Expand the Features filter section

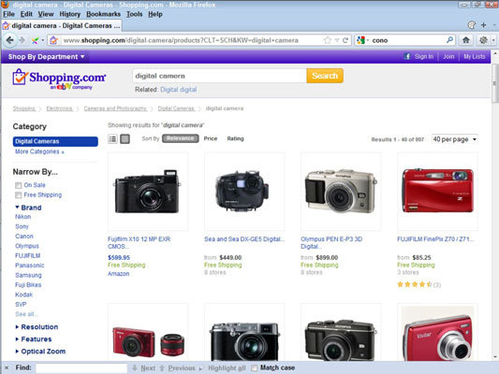point(34,339)
